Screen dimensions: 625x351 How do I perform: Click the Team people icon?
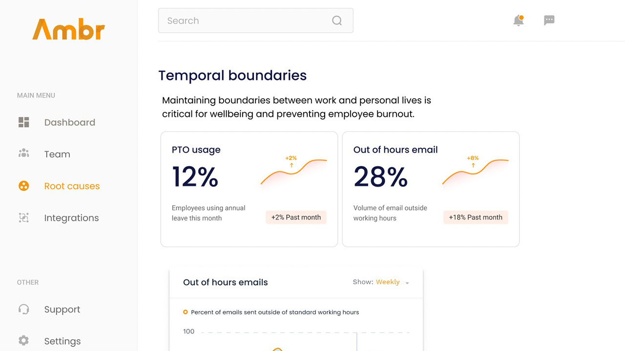23,154
